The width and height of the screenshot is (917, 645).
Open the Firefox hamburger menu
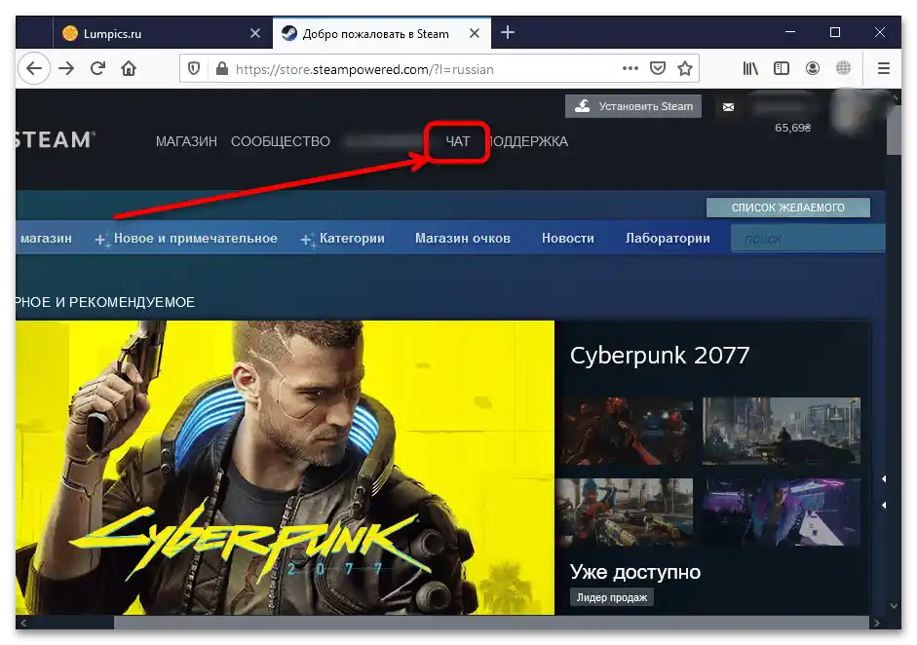pyautogui.click(x=884, y=68)
